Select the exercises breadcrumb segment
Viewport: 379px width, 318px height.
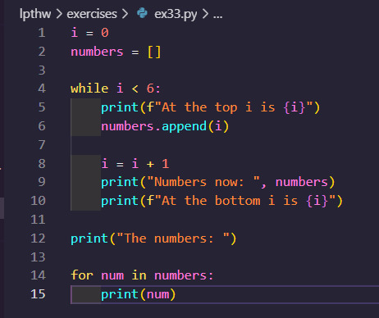(92, 14)
